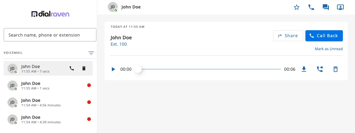
Task: Open the voicemail filter icon
Action: [91, 53]
